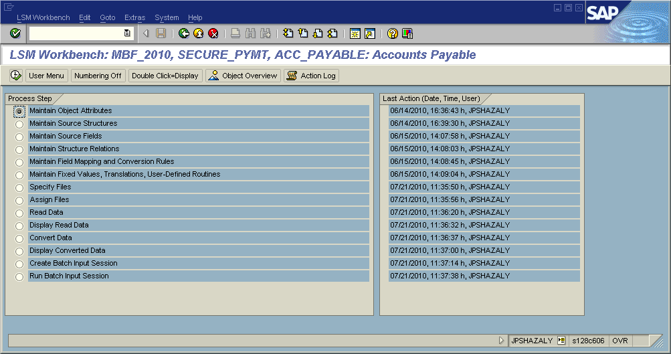Select the Display Read Data radio button
Screen dimensions: 671x354
19,226
